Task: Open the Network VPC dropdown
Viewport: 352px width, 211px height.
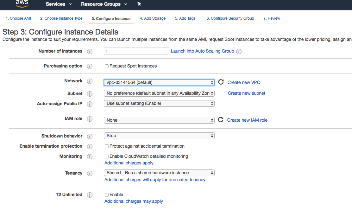Action: point(159,82)
